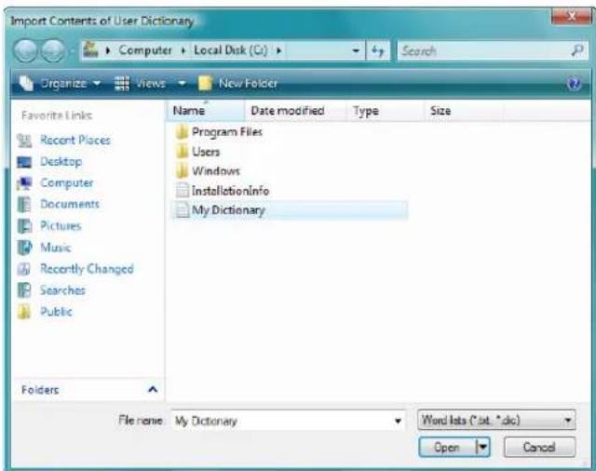The height and width of the screenshot is (471, 596).
Task: Open the Word lists file type dropdown
Action: (496, 420)
